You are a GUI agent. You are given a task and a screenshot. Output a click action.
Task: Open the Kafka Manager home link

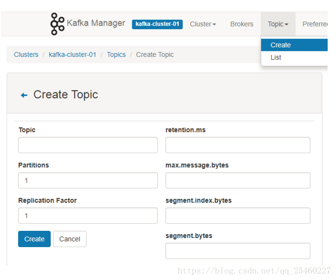coord(96,23)
